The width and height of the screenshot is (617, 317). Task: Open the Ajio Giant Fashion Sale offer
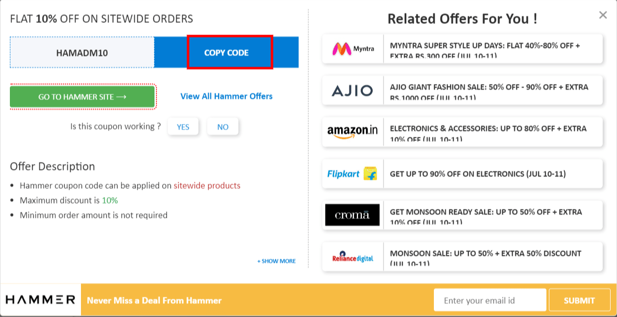click(489, 90)
